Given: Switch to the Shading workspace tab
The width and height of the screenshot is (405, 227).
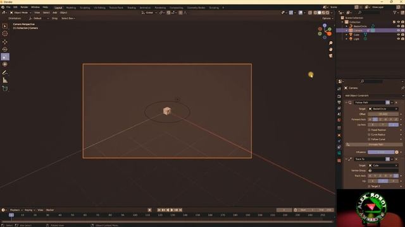Looking at the screenshot, I should (132, 8).
